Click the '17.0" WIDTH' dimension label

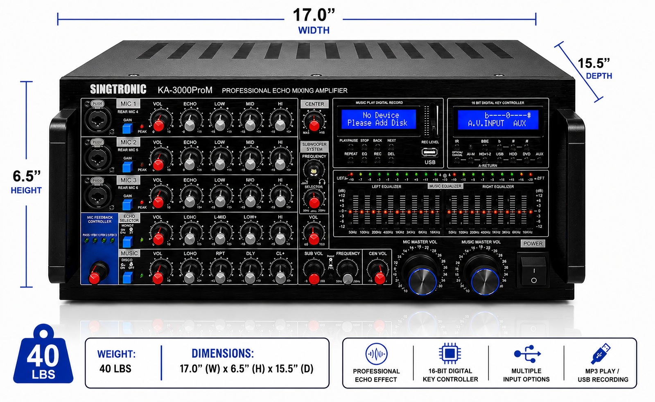coord(314,21)
